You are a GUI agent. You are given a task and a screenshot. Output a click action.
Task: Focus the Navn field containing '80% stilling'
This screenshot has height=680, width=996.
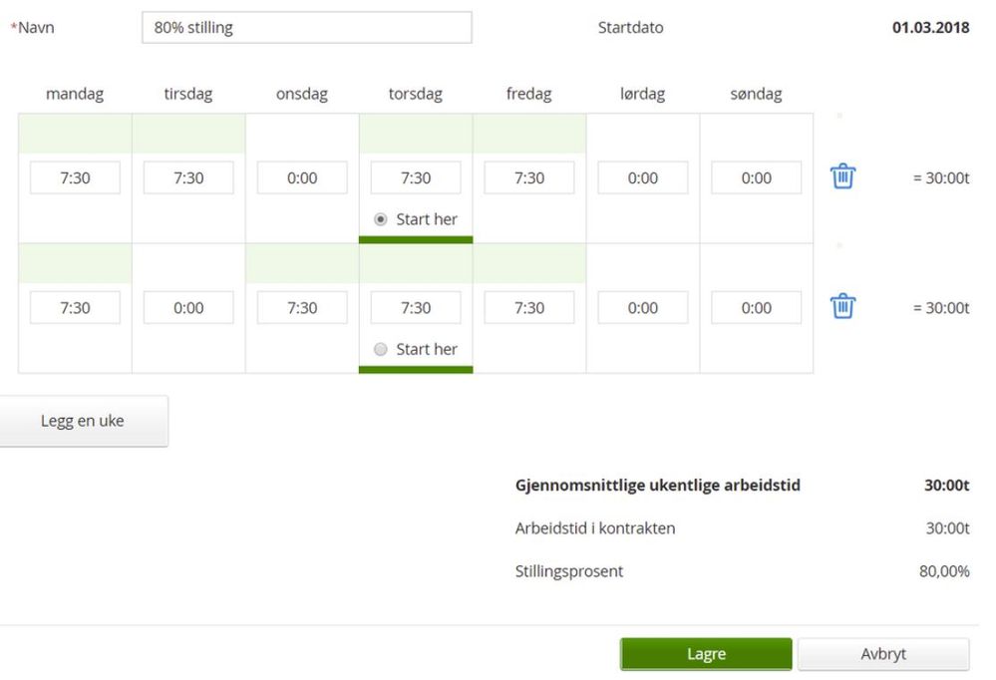click(x=307, y=27)
